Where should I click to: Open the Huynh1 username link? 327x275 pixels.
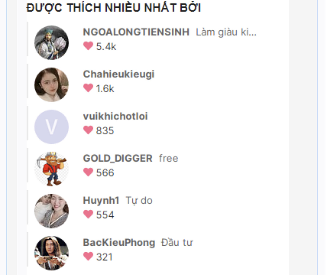click(101, 201)
